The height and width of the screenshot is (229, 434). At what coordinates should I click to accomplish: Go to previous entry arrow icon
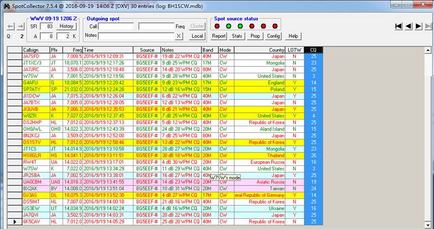tap(408, 26)
